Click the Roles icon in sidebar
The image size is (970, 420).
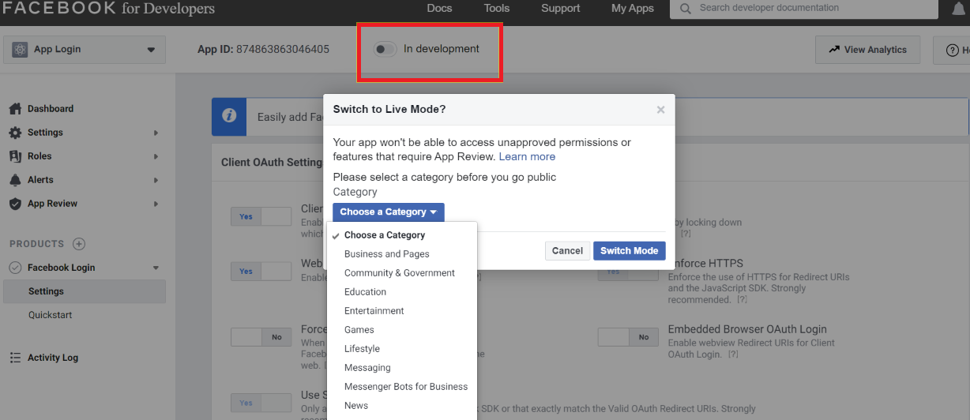(15, 156)
